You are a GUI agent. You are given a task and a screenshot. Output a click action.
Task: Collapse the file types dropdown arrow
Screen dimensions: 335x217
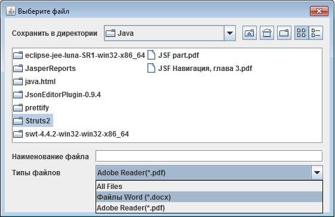tap(317, 172)
